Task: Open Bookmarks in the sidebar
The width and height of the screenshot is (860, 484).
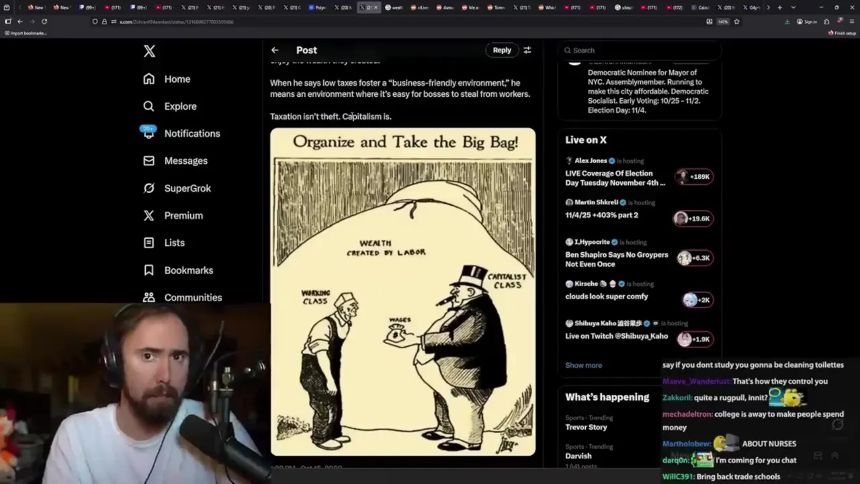Action: pos(178,270)
